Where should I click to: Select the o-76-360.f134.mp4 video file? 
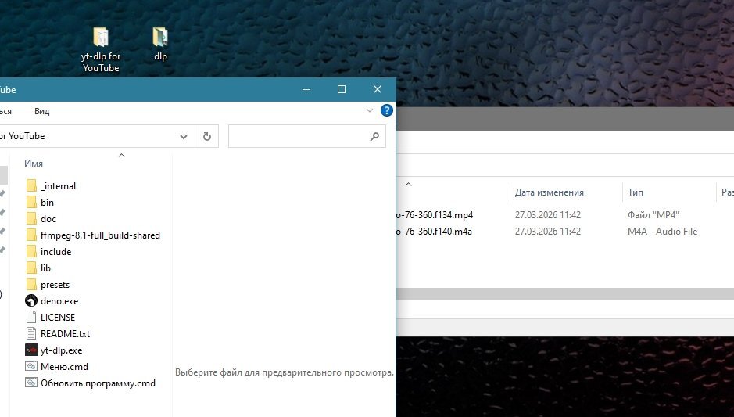[x=435, y=215]
